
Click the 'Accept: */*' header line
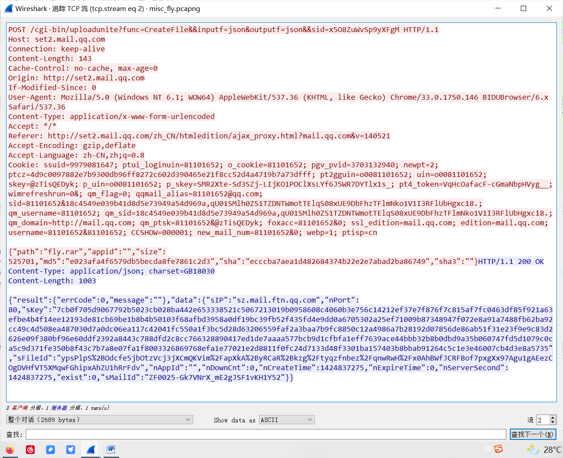32,126
